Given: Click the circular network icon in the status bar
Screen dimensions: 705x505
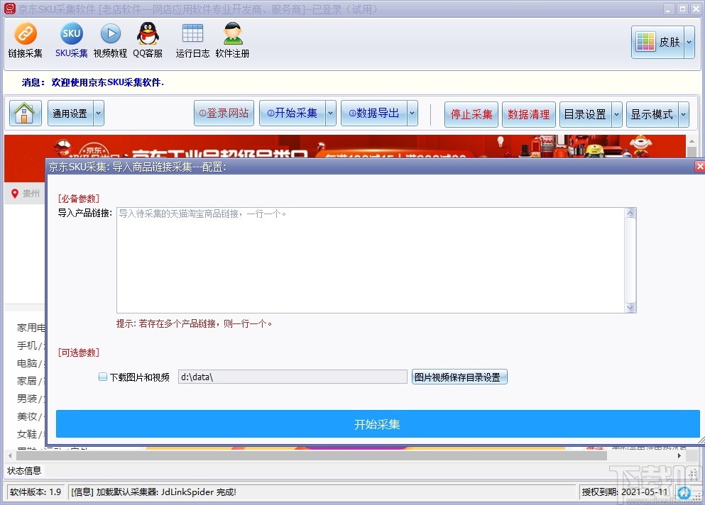Looking at the screenshot, I should pyautogui.click(x=684, y=492).
